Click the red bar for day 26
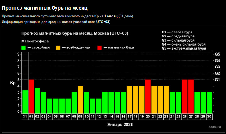This screenshot has width=226, height=134. pyautogui.click(x=185, y=97)
